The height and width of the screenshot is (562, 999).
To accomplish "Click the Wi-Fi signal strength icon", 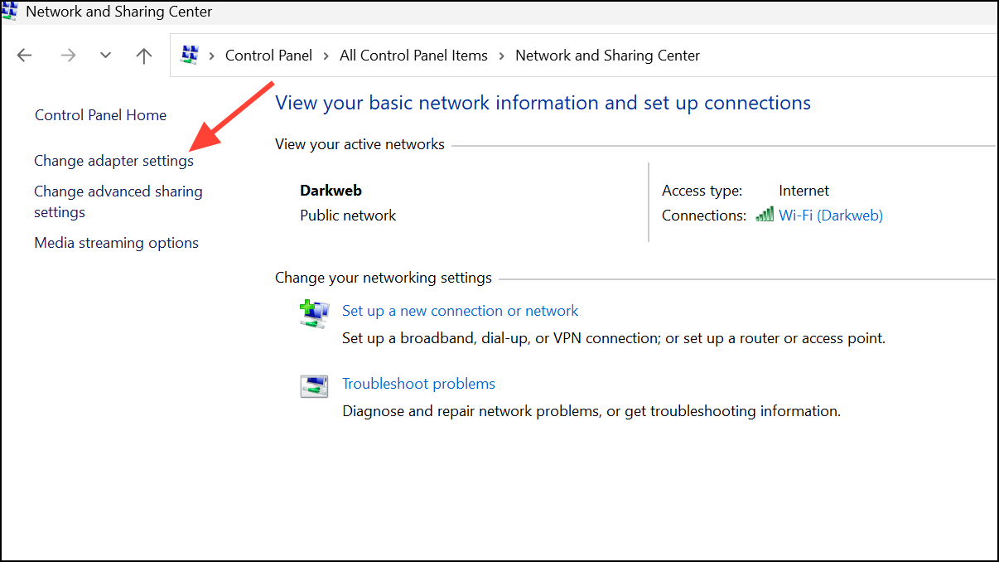I will 764,214.
